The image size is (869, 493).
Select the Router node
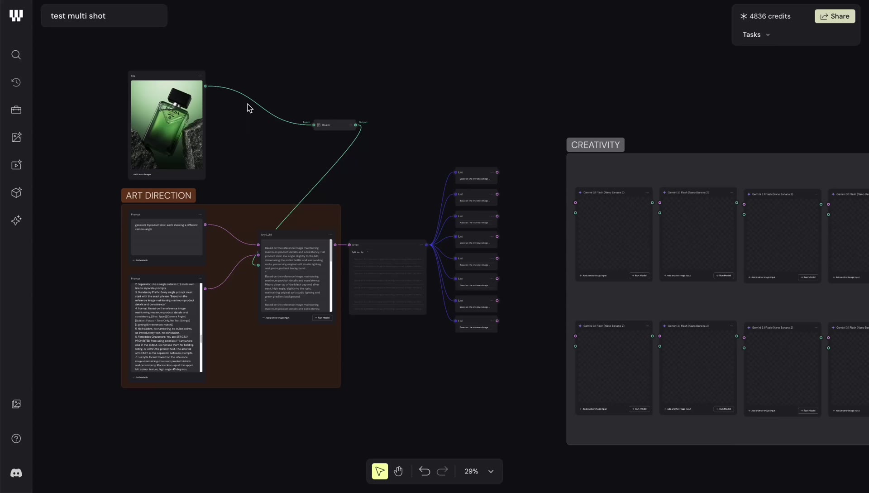334,125
